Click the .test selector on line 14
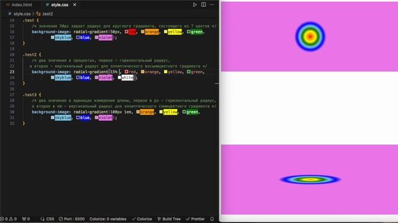The width and height of the screenshot is (398, 223). (28, 20)
